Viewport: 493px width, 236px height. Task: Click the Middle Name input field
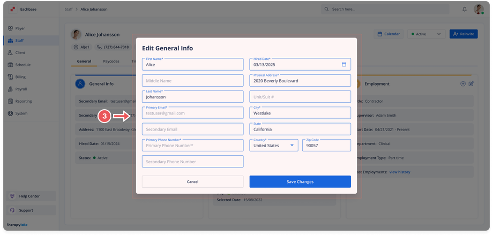[x=192, y=81]
